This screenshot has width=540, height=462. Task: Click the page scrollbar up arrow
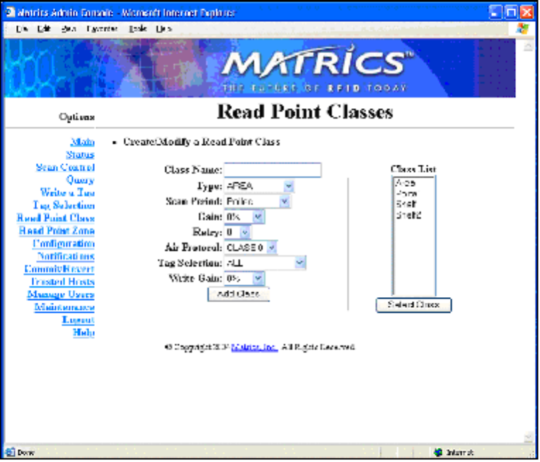(528, 45)
